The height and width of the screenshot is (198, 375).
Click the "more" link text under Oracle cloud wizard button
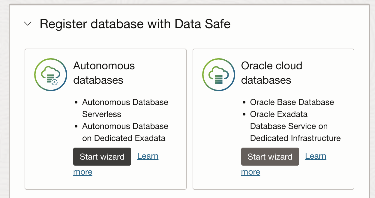tap(250, 172)
